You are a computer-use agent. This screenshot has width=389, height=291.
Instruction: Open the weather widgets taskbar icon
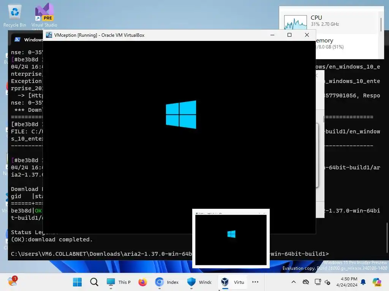[x=12, y=282]
